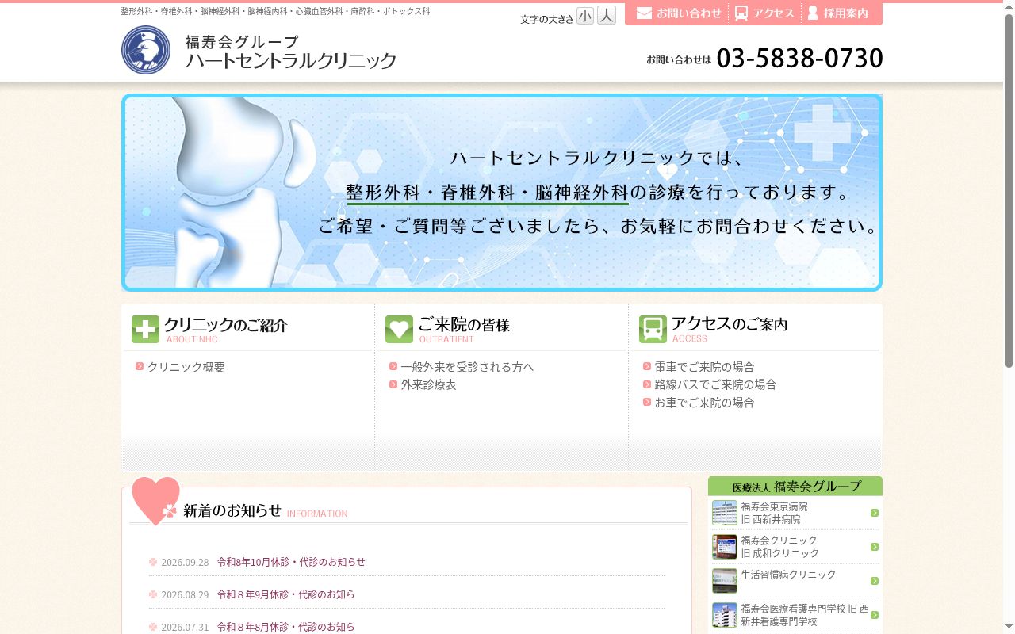Open 令和８年8月休診・代診のお知ら news
This screenshot has height=634, width=1015.
pos(286,627)
